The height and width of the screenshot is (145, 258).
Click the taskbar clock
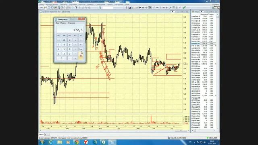212,142
